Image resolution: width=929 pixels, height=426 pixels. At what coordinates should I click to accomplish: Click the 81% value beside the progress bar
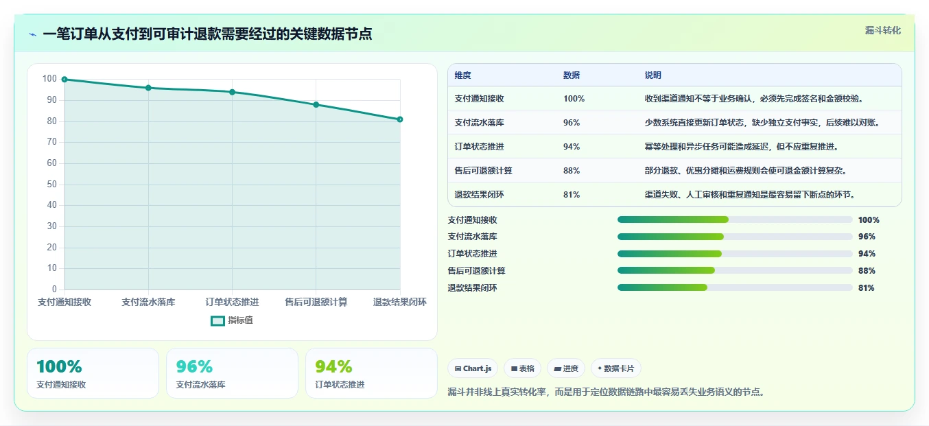click(x=867, y=288)
